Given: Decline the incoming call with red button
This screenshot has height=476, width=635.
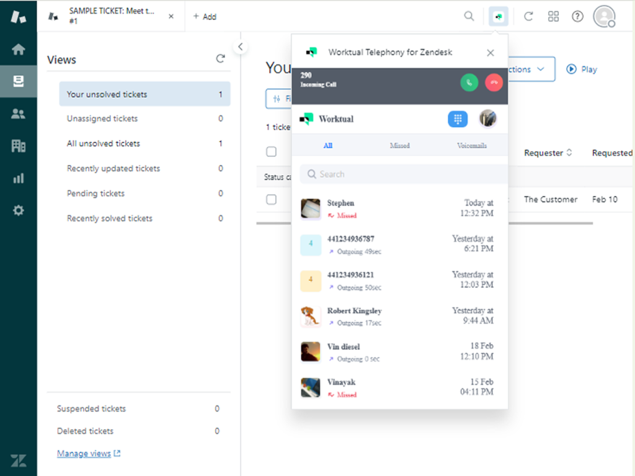Looking at the screenshot, I should (494, 82).
